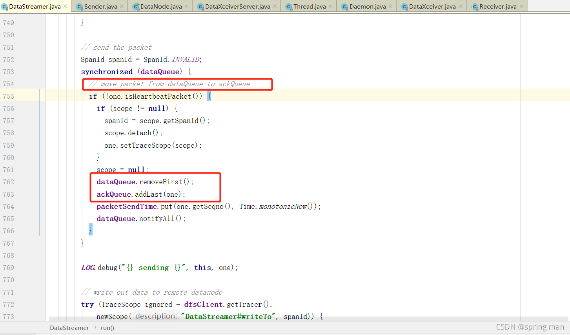Click line number 769 in the gutter
Viewport: 570px width, 335px height.
tap(8, 268)
